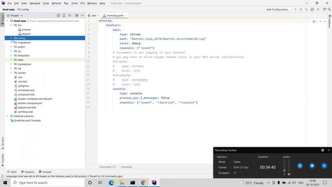Expand the config folder
This screenshot has height=187, width=332.
click(x=11, y=38)
